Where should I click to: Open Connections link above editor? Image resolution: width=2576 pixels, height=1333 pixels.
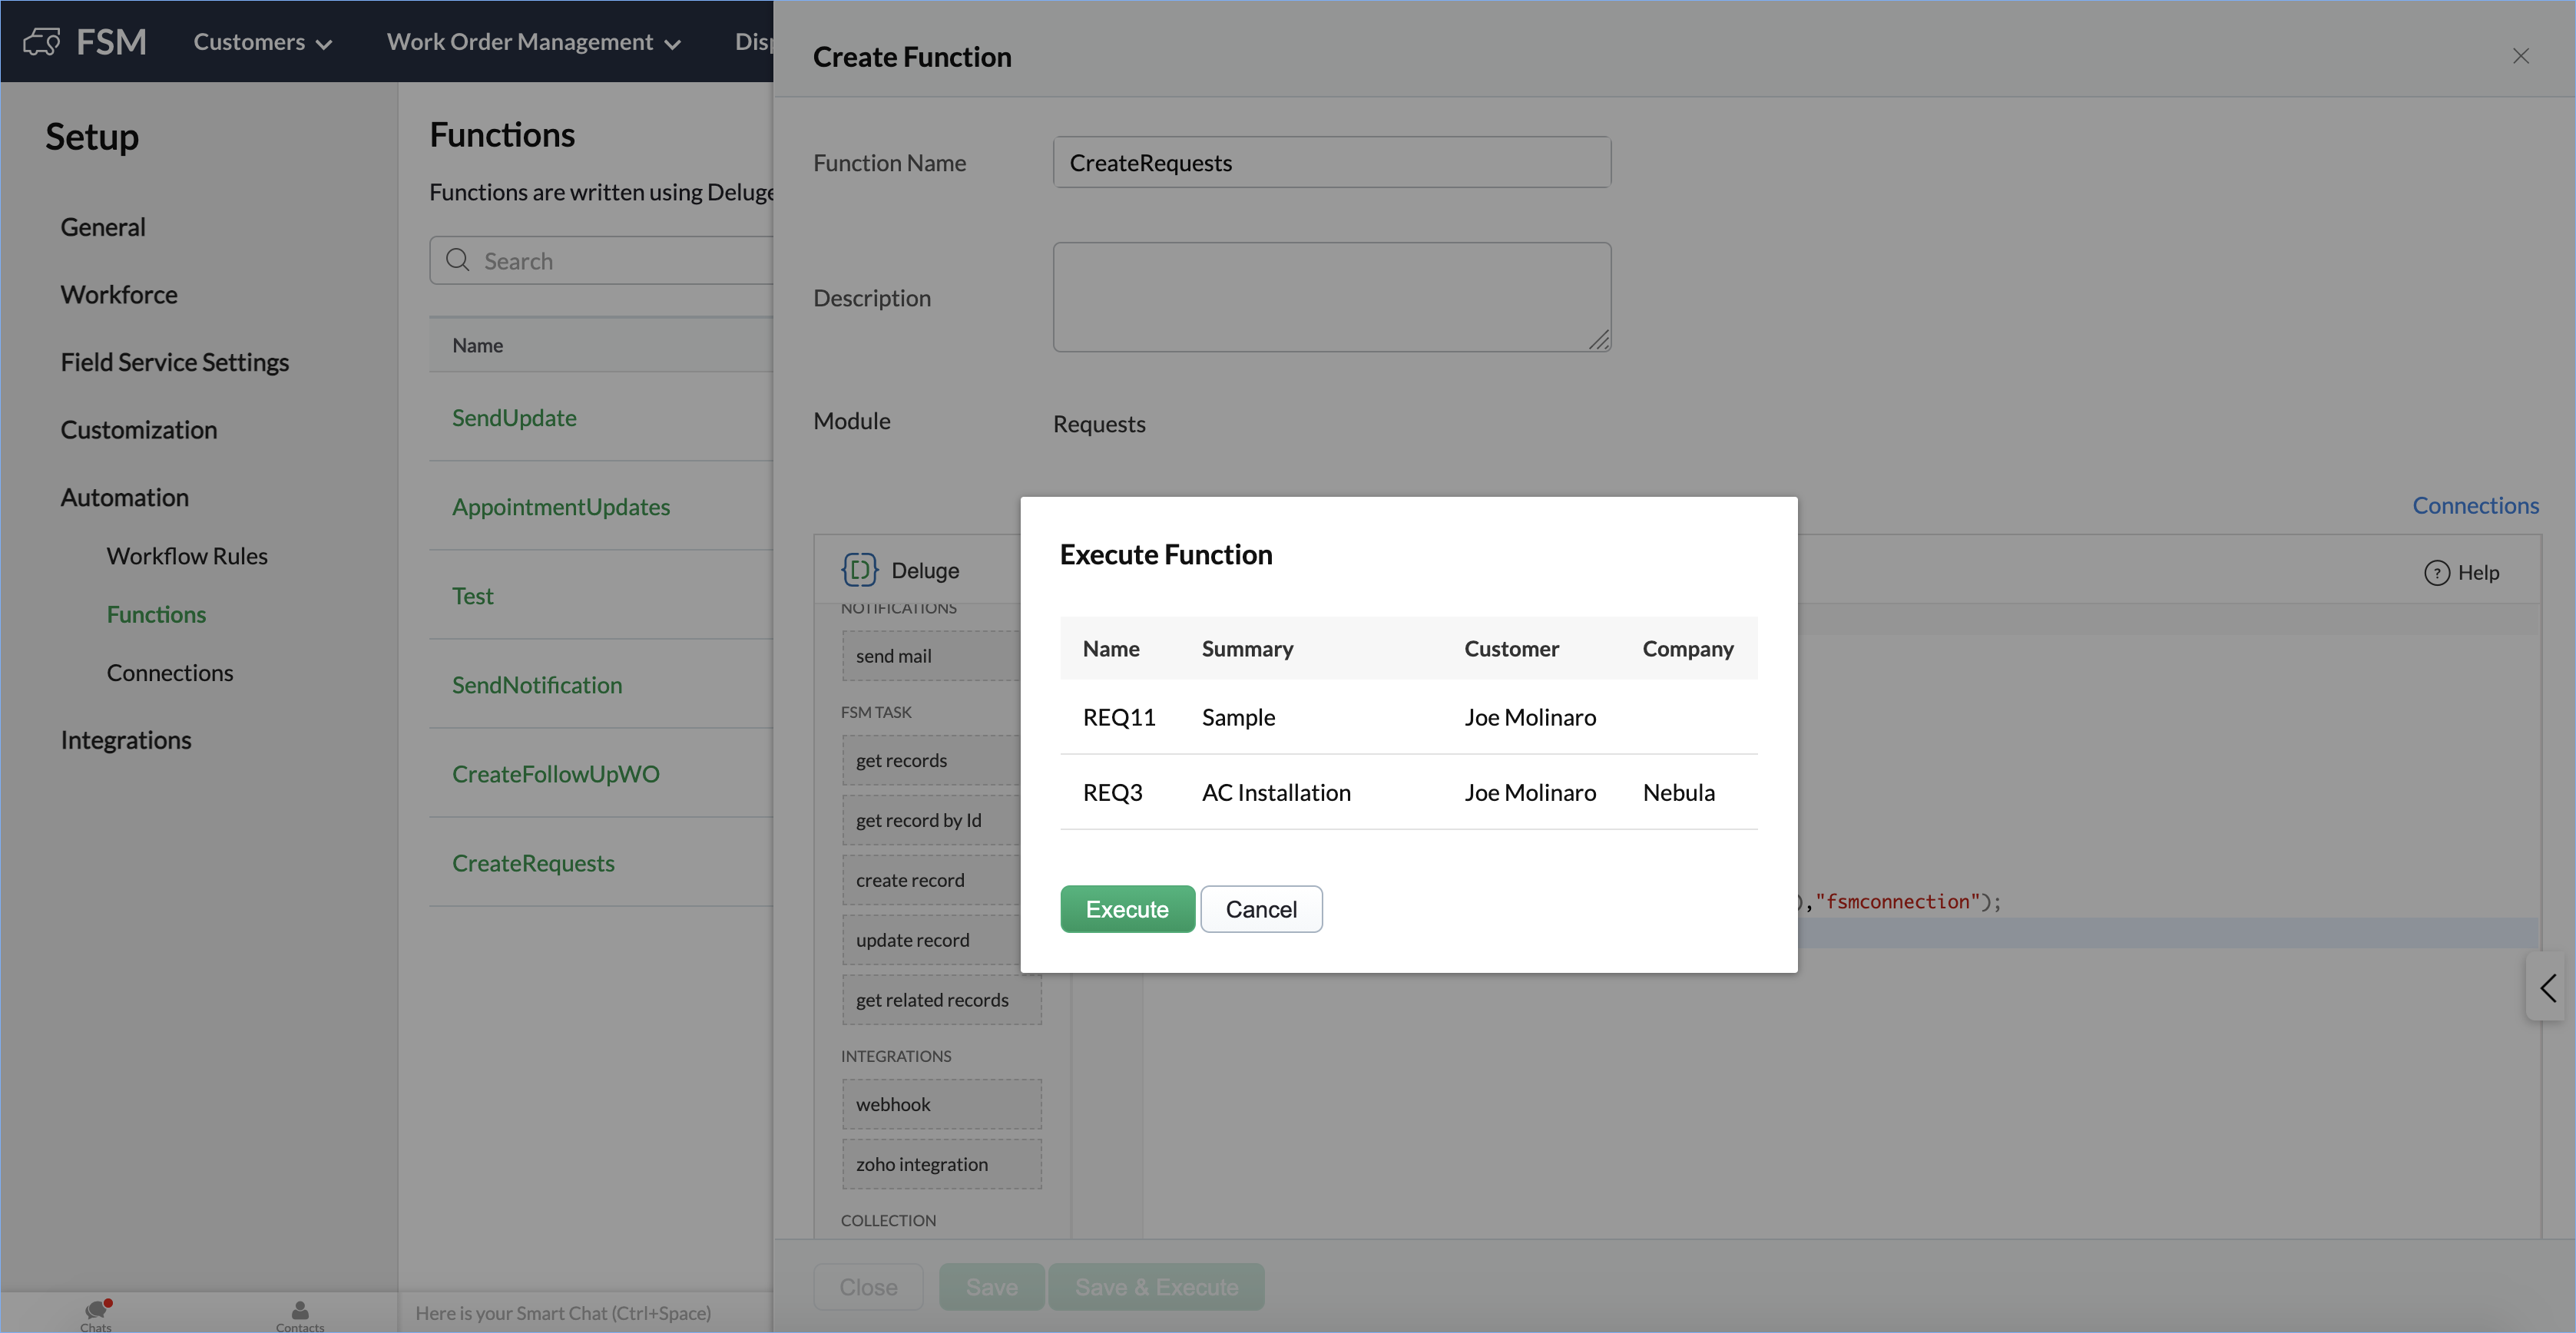pyautogui.click(x=2474, y=505)
